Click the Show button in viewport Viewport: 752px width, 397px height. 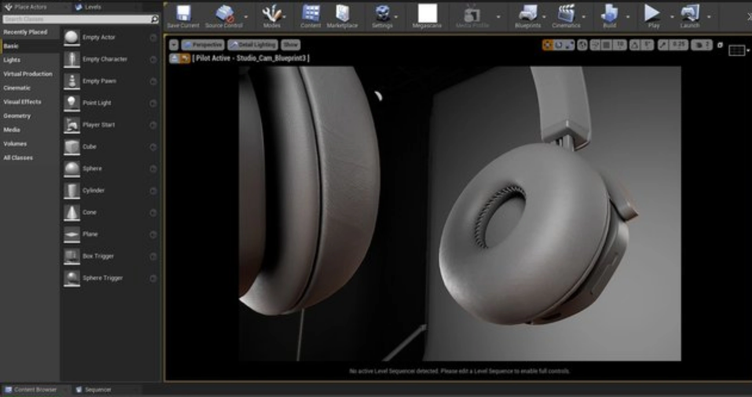pos(290,45)
